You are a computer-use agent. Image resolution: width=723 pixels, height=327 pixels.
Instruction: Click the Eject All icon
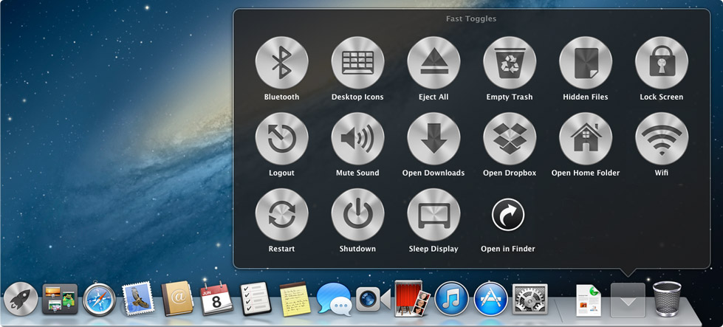434,63
